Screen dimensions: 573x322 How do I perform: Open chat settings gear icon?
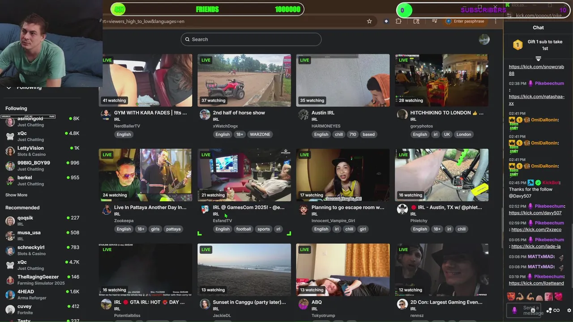pyautogui.click(x=569, y=310)
